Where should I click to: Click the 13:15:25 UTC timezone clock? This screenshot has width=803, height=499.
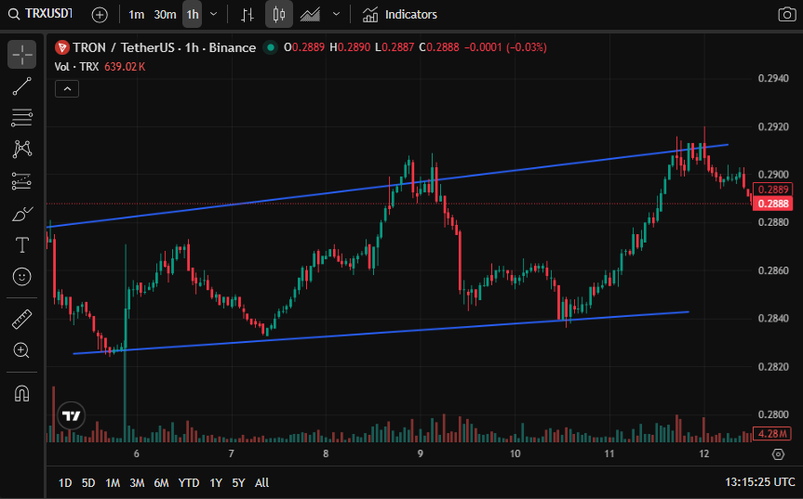(x=759, y=482)
